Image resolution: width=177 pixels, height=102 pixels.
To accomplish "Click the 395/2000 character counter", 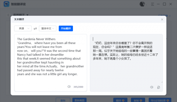I will click(78, 87).
